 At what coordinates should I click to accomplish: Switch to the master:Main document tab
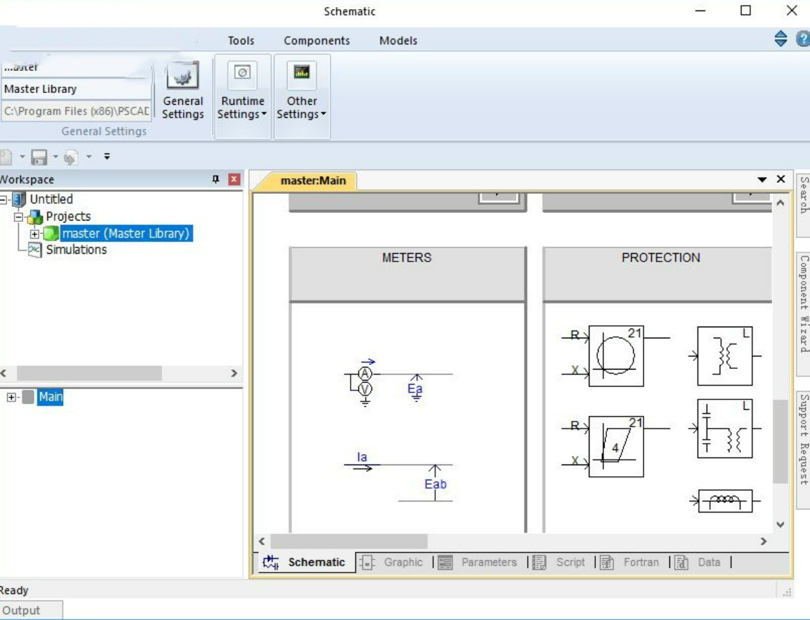click(x=312, y=181)
